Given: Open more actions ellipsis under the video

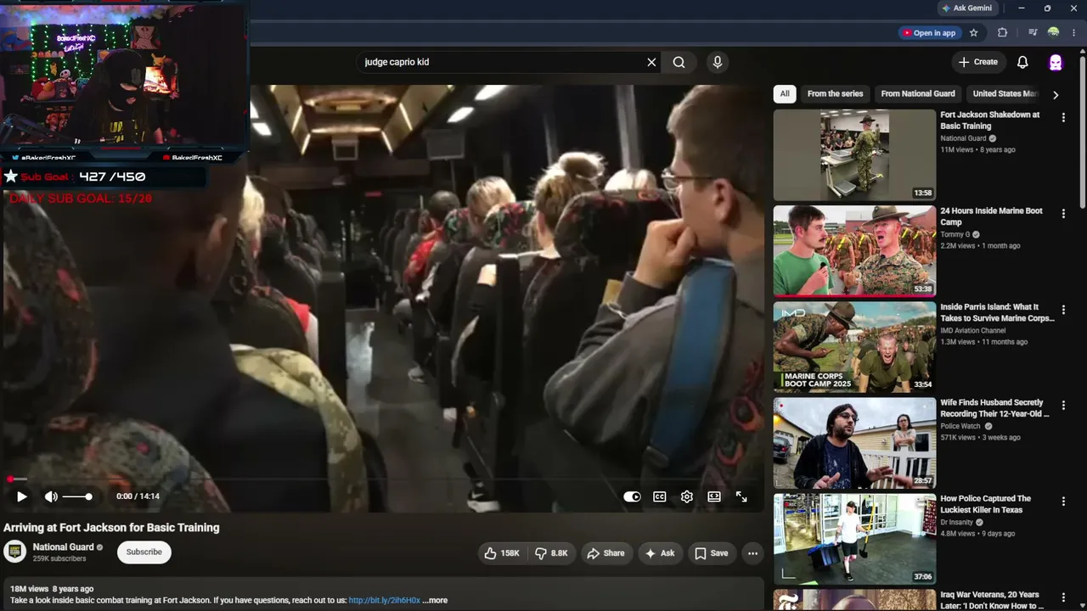Looking at the screenshot, I should (x=752, y=553).
